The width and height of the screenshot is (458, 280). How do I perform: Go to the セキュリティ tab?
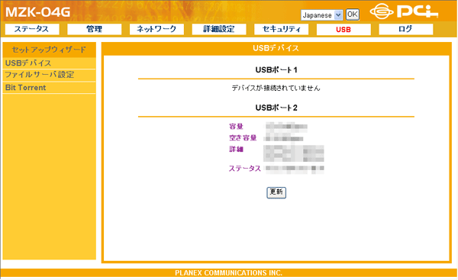pyautogui.click(x=281, y=29)
